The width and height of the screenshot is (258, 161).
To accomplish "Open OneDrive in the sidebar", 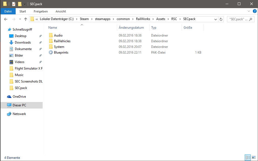I will coord(19,97).
